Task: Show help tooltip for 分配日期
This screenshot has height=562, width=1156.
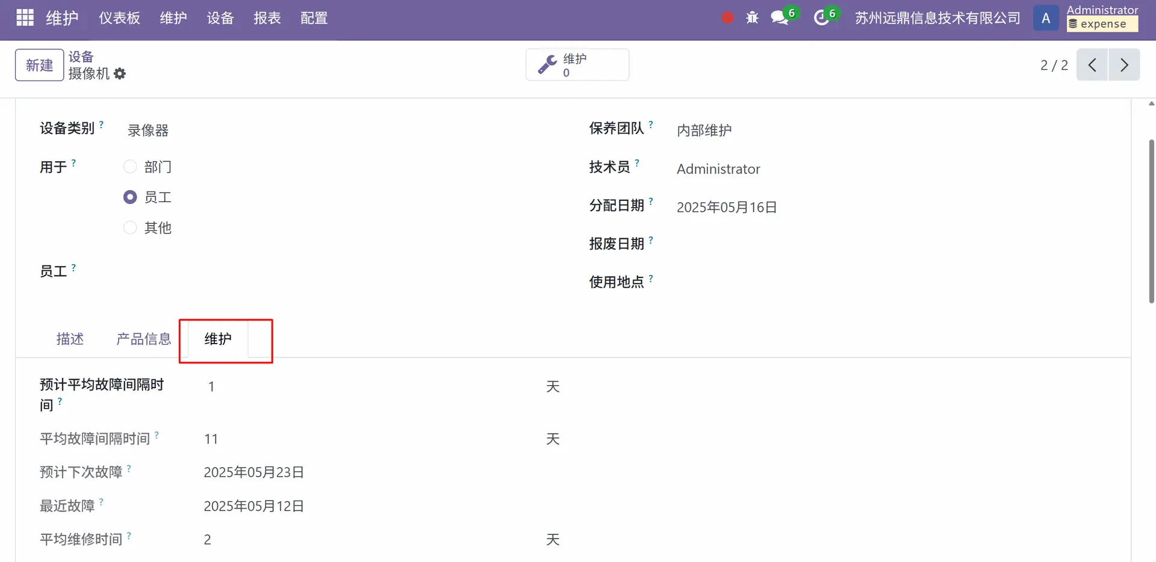Action: [x=651, y=201]
